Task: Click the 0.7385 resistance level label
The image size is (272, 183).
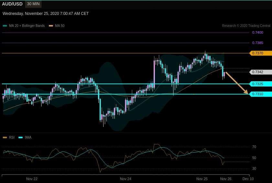Action: pyautogui.click(x=257, y=43)
